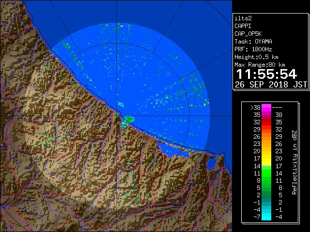Click the '-7' legend value at bottom
Screen dimensions: 310x232
click(x=257, y=217)
